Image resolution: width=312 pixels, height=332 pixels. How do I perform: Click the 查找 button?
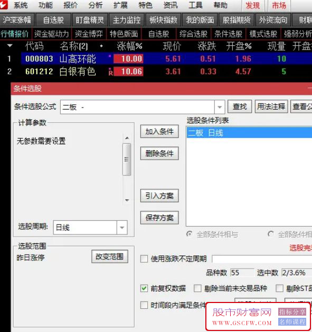click(240, 106)
